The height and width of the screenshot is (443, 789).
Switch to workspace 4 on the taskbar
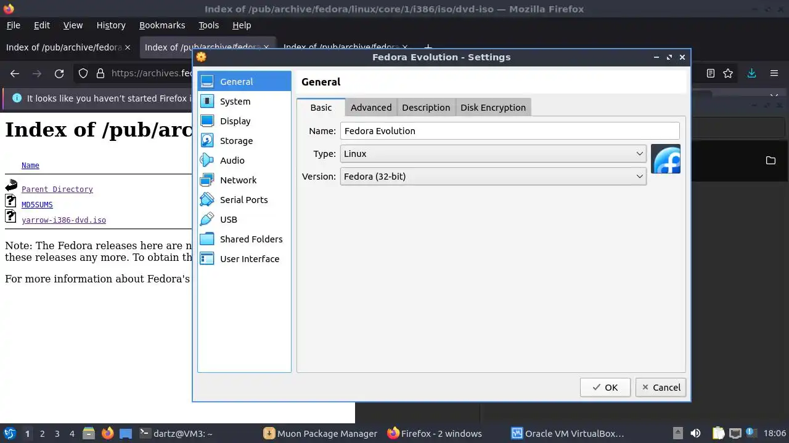pyautogui.click(x=72, y=434)
